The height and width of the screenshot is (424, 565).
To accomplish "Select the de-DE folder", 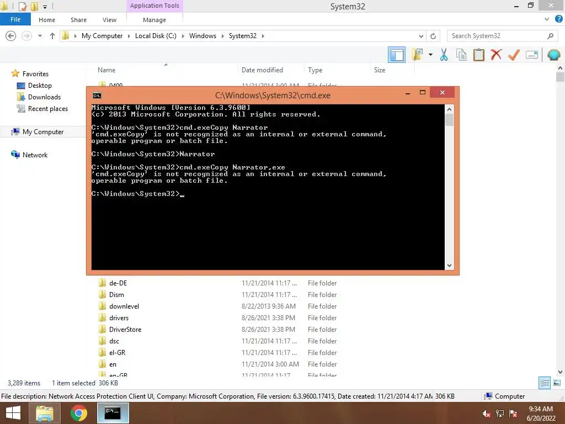I will point(118,283).
